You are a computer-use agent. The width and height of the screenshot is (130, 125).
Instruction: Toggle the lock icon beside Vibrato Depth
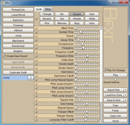(37, 64)
